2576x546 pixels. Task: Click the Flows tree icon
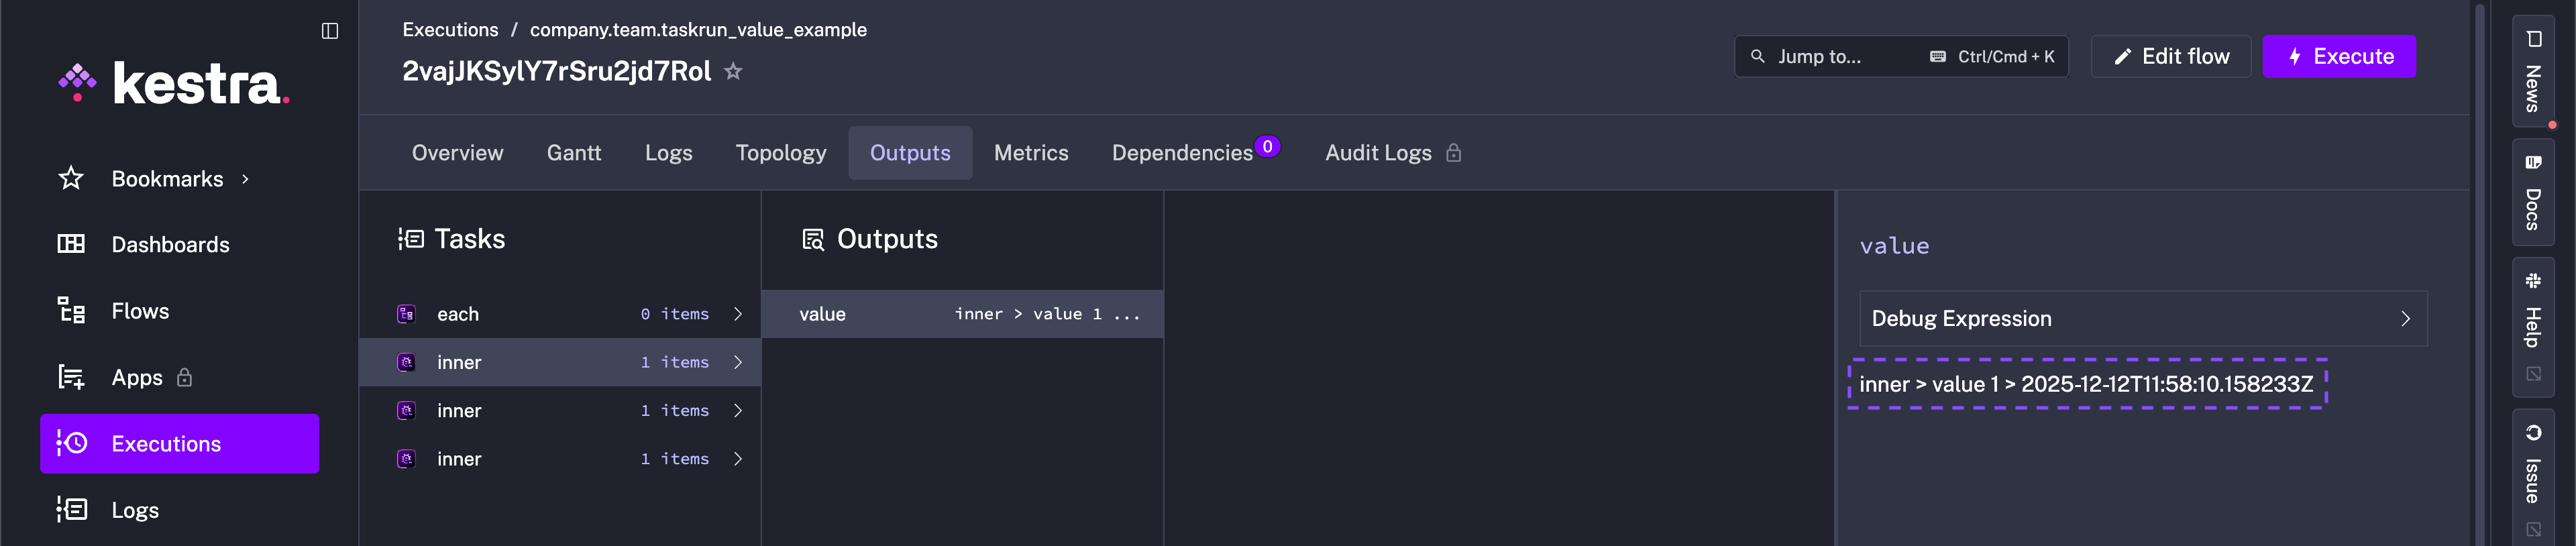click(x=71, y=311)
